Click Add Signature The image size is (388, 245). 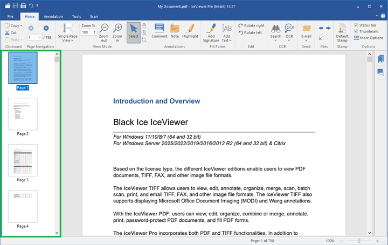coord(211,33)
